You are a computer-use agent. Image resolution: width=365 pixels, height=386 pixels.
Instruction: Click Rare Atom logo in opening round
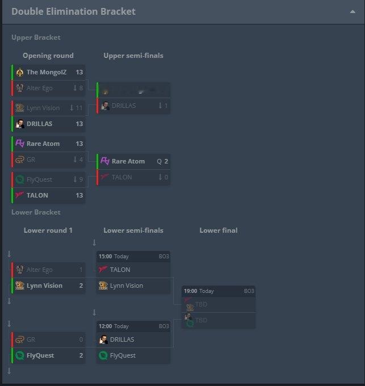coord(20,144)
